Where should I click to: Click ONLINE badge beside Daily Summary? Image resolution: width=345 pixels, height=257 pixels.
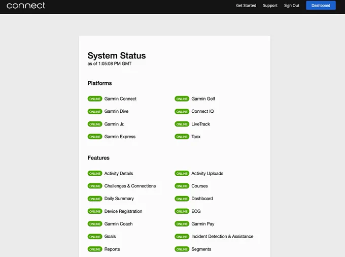pyautogui.click(x=95, y=199)
